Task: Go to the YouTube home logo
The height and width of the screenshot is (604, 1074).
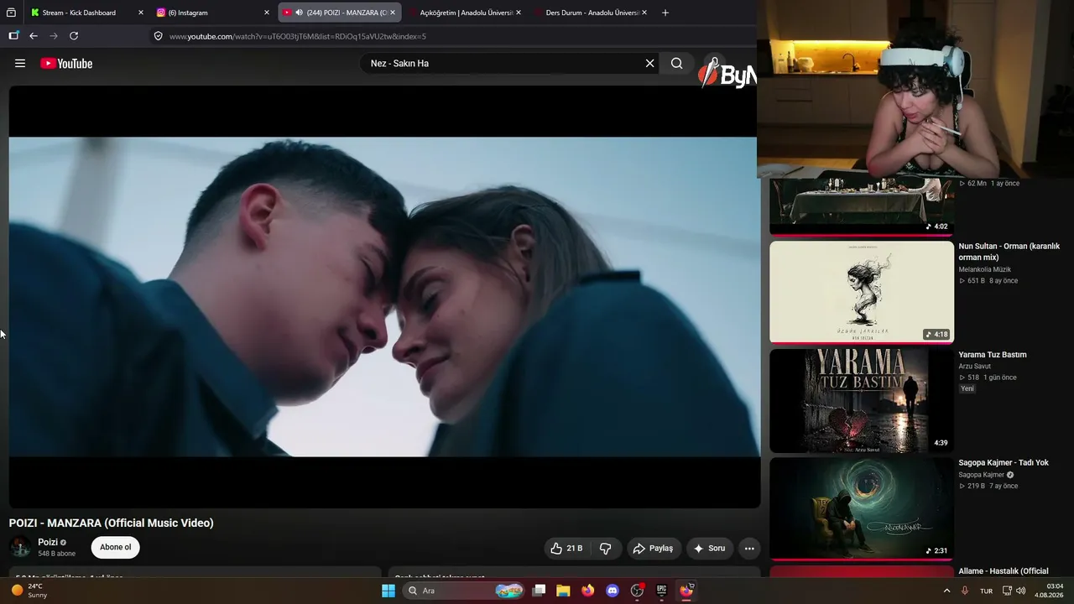Action: (x=66, y=64)
